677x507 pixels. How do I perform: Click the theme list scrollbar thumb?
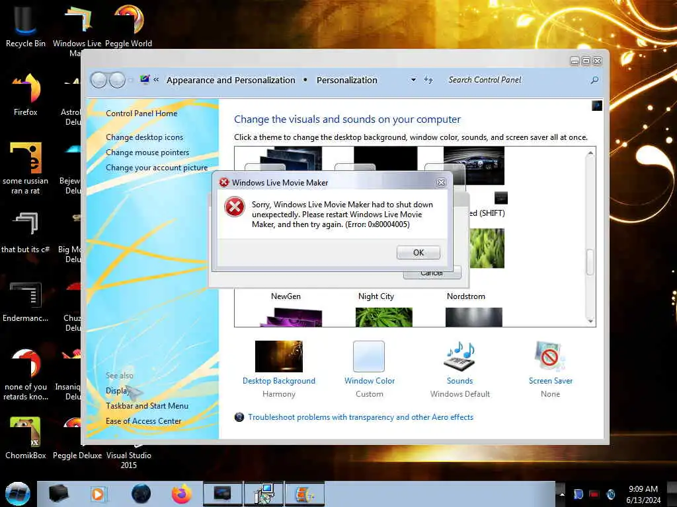[x=590, y=261]
